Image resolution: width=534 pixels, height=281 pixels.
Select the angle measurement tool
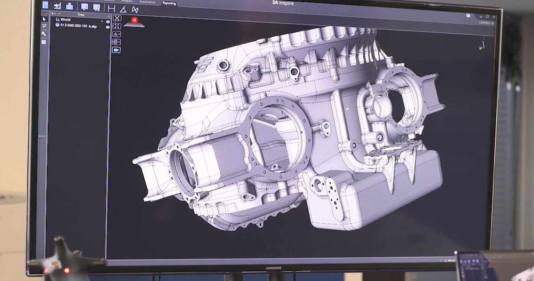(124, 9)
